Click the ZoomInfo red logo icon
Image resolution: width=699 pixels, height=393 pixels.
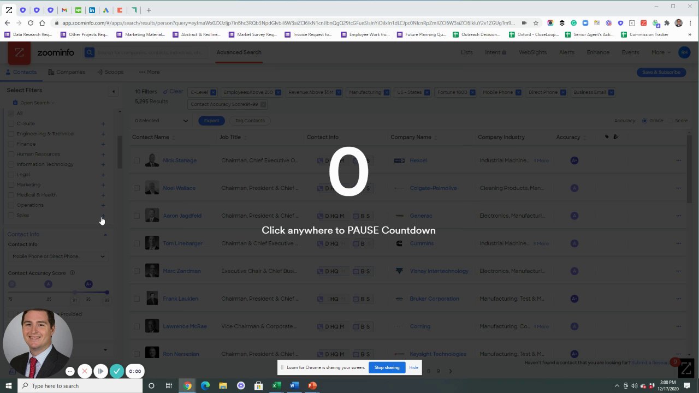click(19, 53)
